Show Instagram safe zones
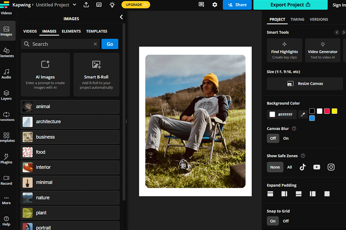 [x=331, y=167]
